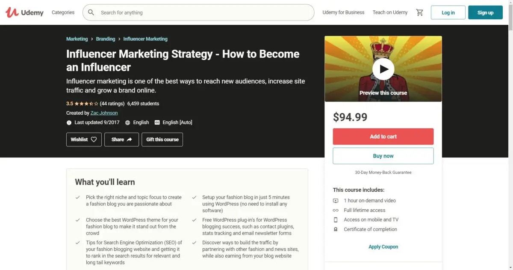Click the Apply Coupon link
The image size is (513, 270).
383,247
